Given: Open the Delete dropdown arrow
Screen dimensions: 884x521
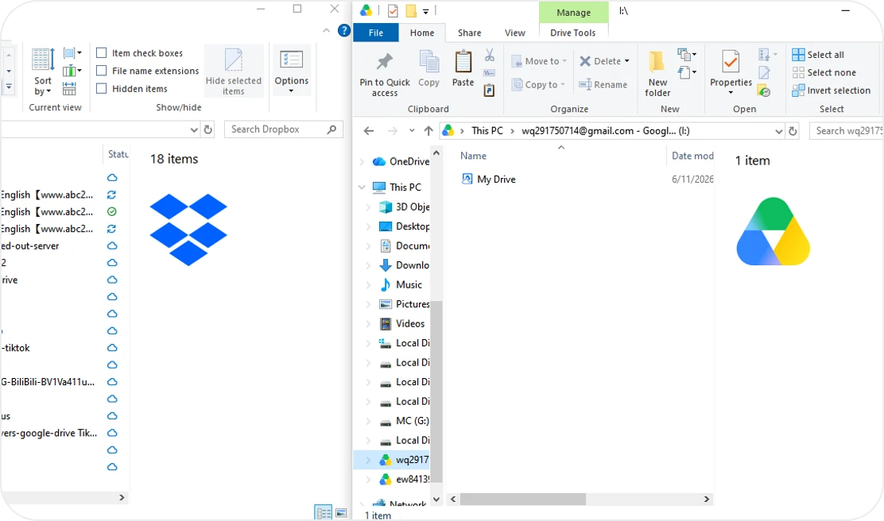Looking at the screenshot, I should tap(627, 61).
